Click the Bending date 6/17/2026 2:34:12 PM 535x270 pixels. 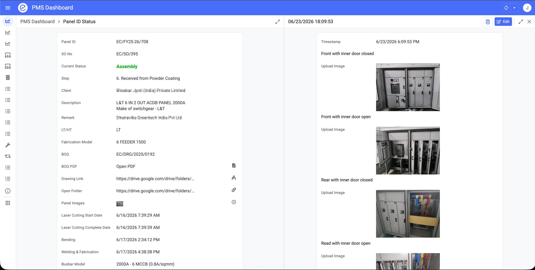coord(138,240)
